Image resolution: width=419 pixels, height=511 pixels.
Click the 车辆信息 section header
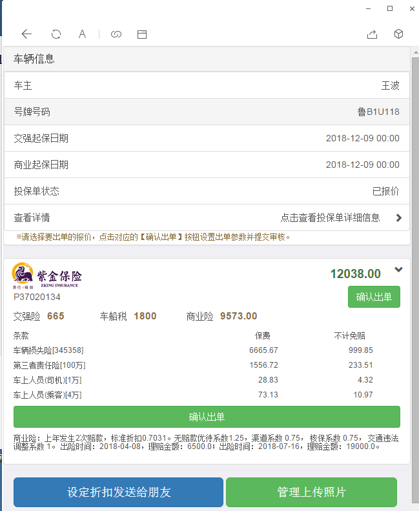point(207,59)
